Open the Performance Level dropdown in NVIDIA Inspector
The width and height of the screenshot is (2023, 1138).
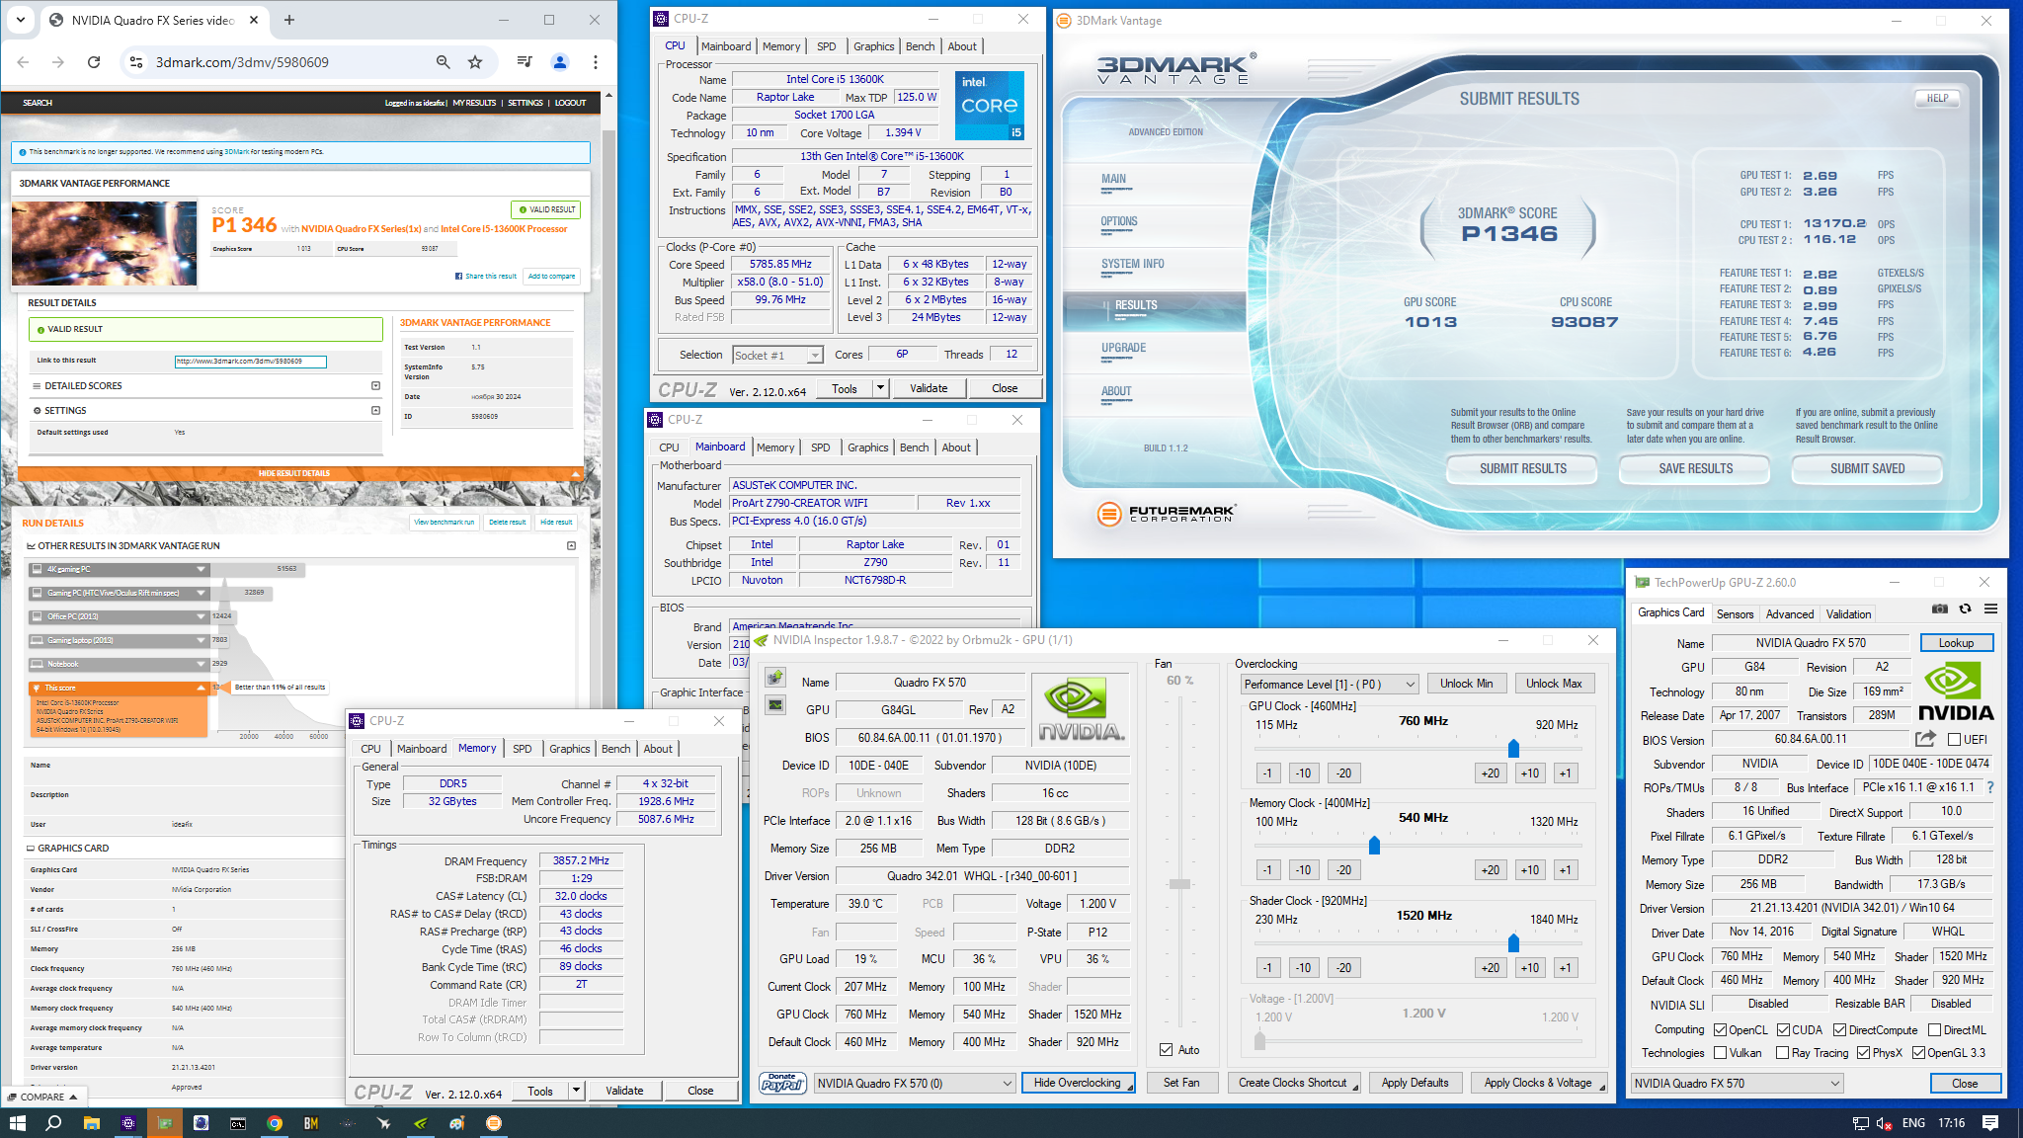pyautogui.click(x=1330, y=684)
